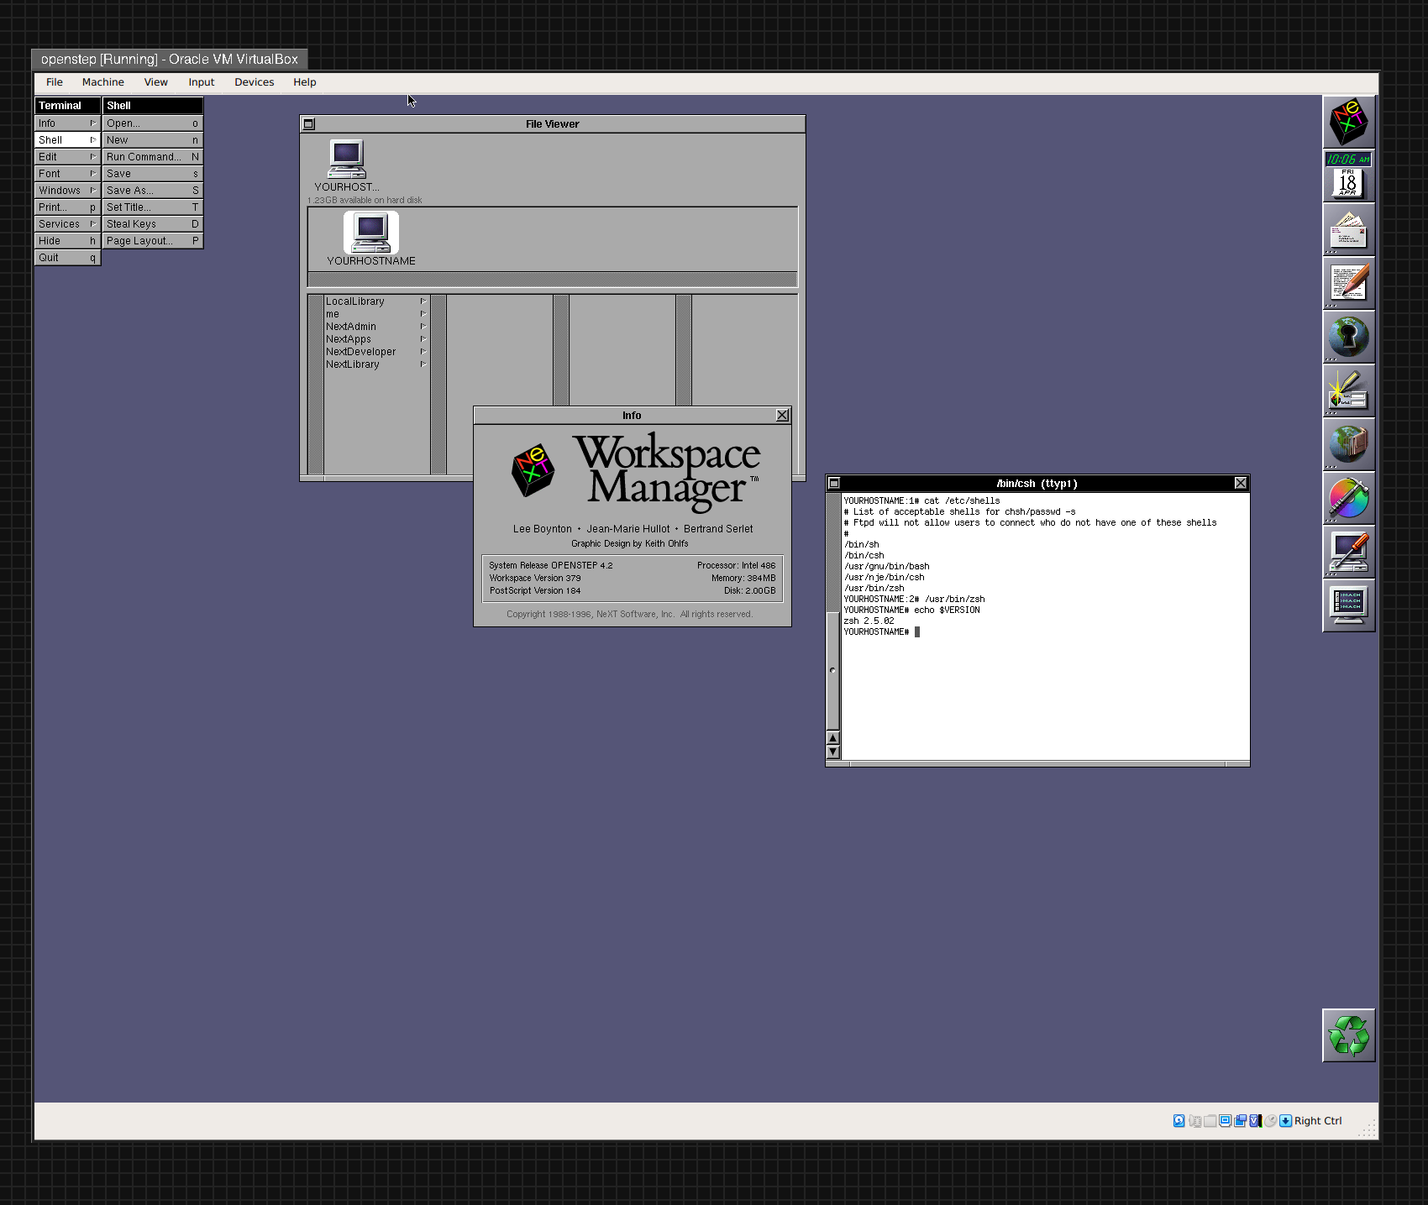Select the YOURHOSTNAME computer icon in the path view
Viewport: 1428px width, 1205px height.
371,233
